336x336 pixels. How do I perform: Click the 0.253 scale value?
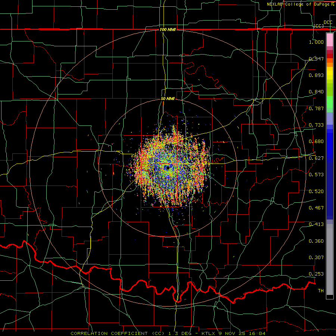[x=316, y=274]
